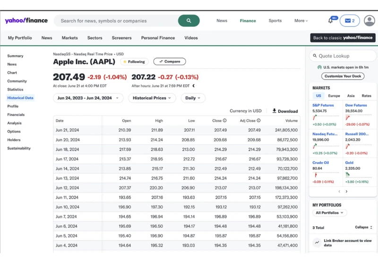This screenshot has height=264, width=378.
Task: Select the Rates markets tab
Action: tap(366, 96)
